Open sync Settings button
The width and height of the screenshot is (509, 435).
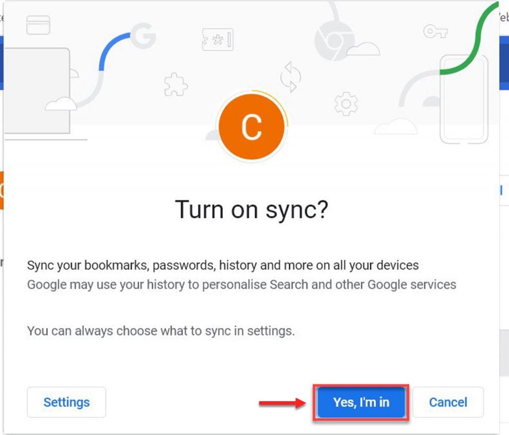coord(67,402)
